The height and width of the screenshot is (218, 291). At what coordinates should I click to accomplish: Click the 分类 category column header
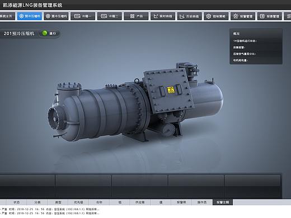click(x=37, y=202)
